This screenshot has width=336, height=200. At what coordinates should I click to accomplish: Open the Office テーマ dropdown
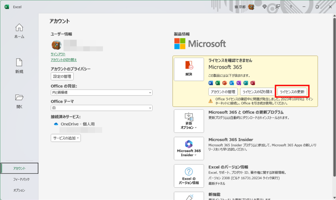(x=101, y=108)
